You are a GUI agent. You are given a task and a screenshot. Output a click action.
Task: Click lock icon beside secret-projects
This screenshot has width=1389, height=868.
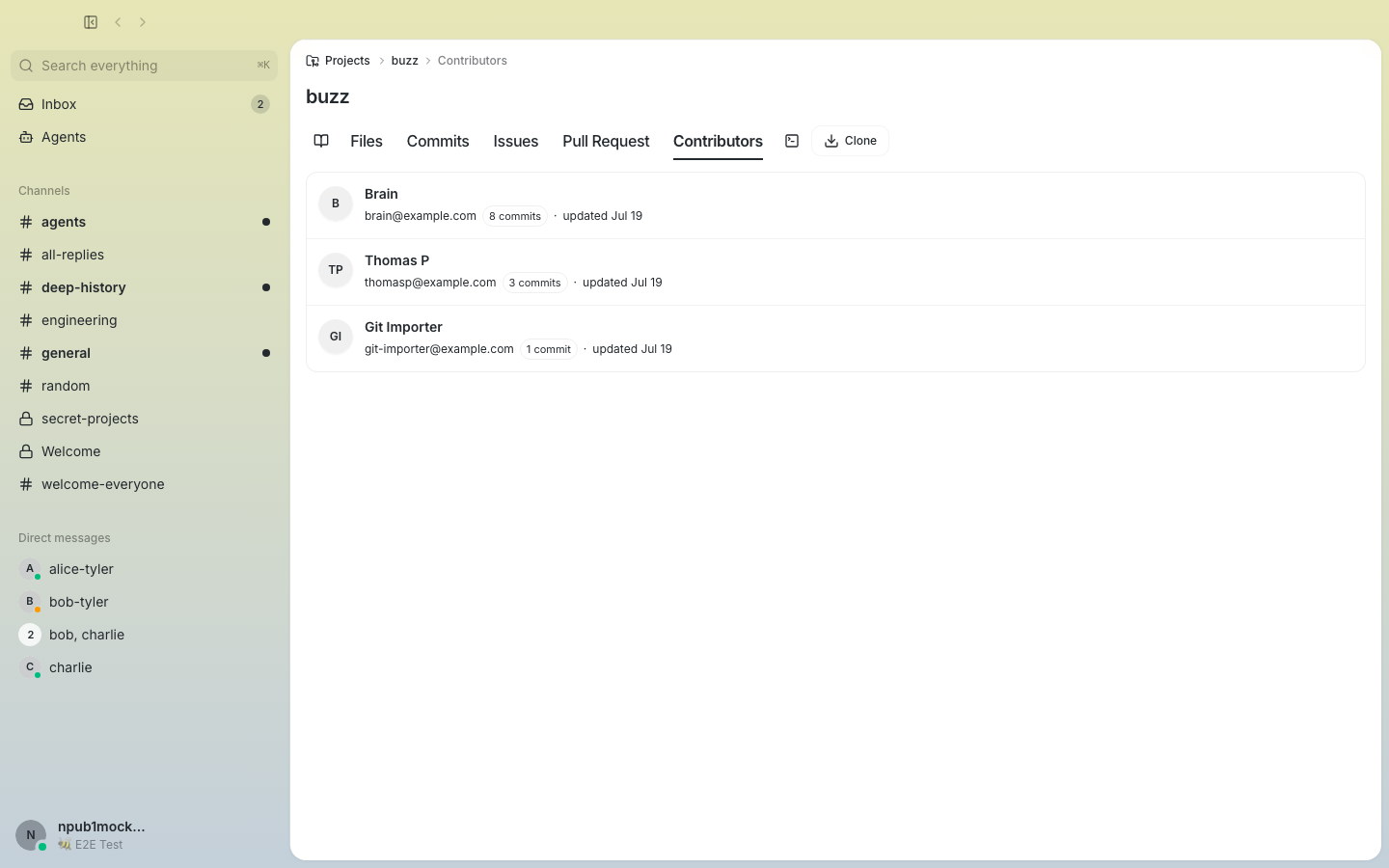pos(26,419)
